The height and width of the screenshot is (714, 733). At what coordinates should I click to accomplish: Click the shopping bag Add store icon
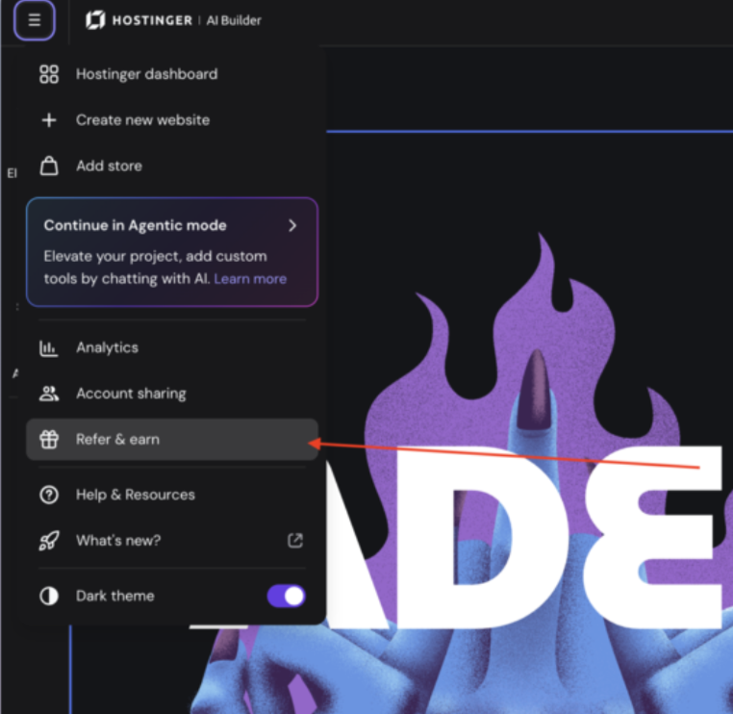49,166
